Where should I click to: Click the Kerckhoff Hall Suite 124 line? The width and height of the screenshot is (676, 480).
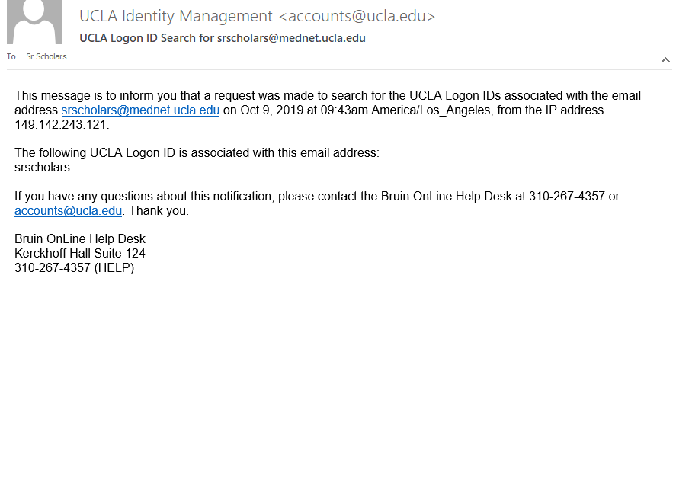(x=80, y=254)
